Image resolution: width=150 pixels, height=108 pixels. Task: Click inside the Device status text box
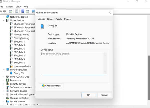pos(72,62)
